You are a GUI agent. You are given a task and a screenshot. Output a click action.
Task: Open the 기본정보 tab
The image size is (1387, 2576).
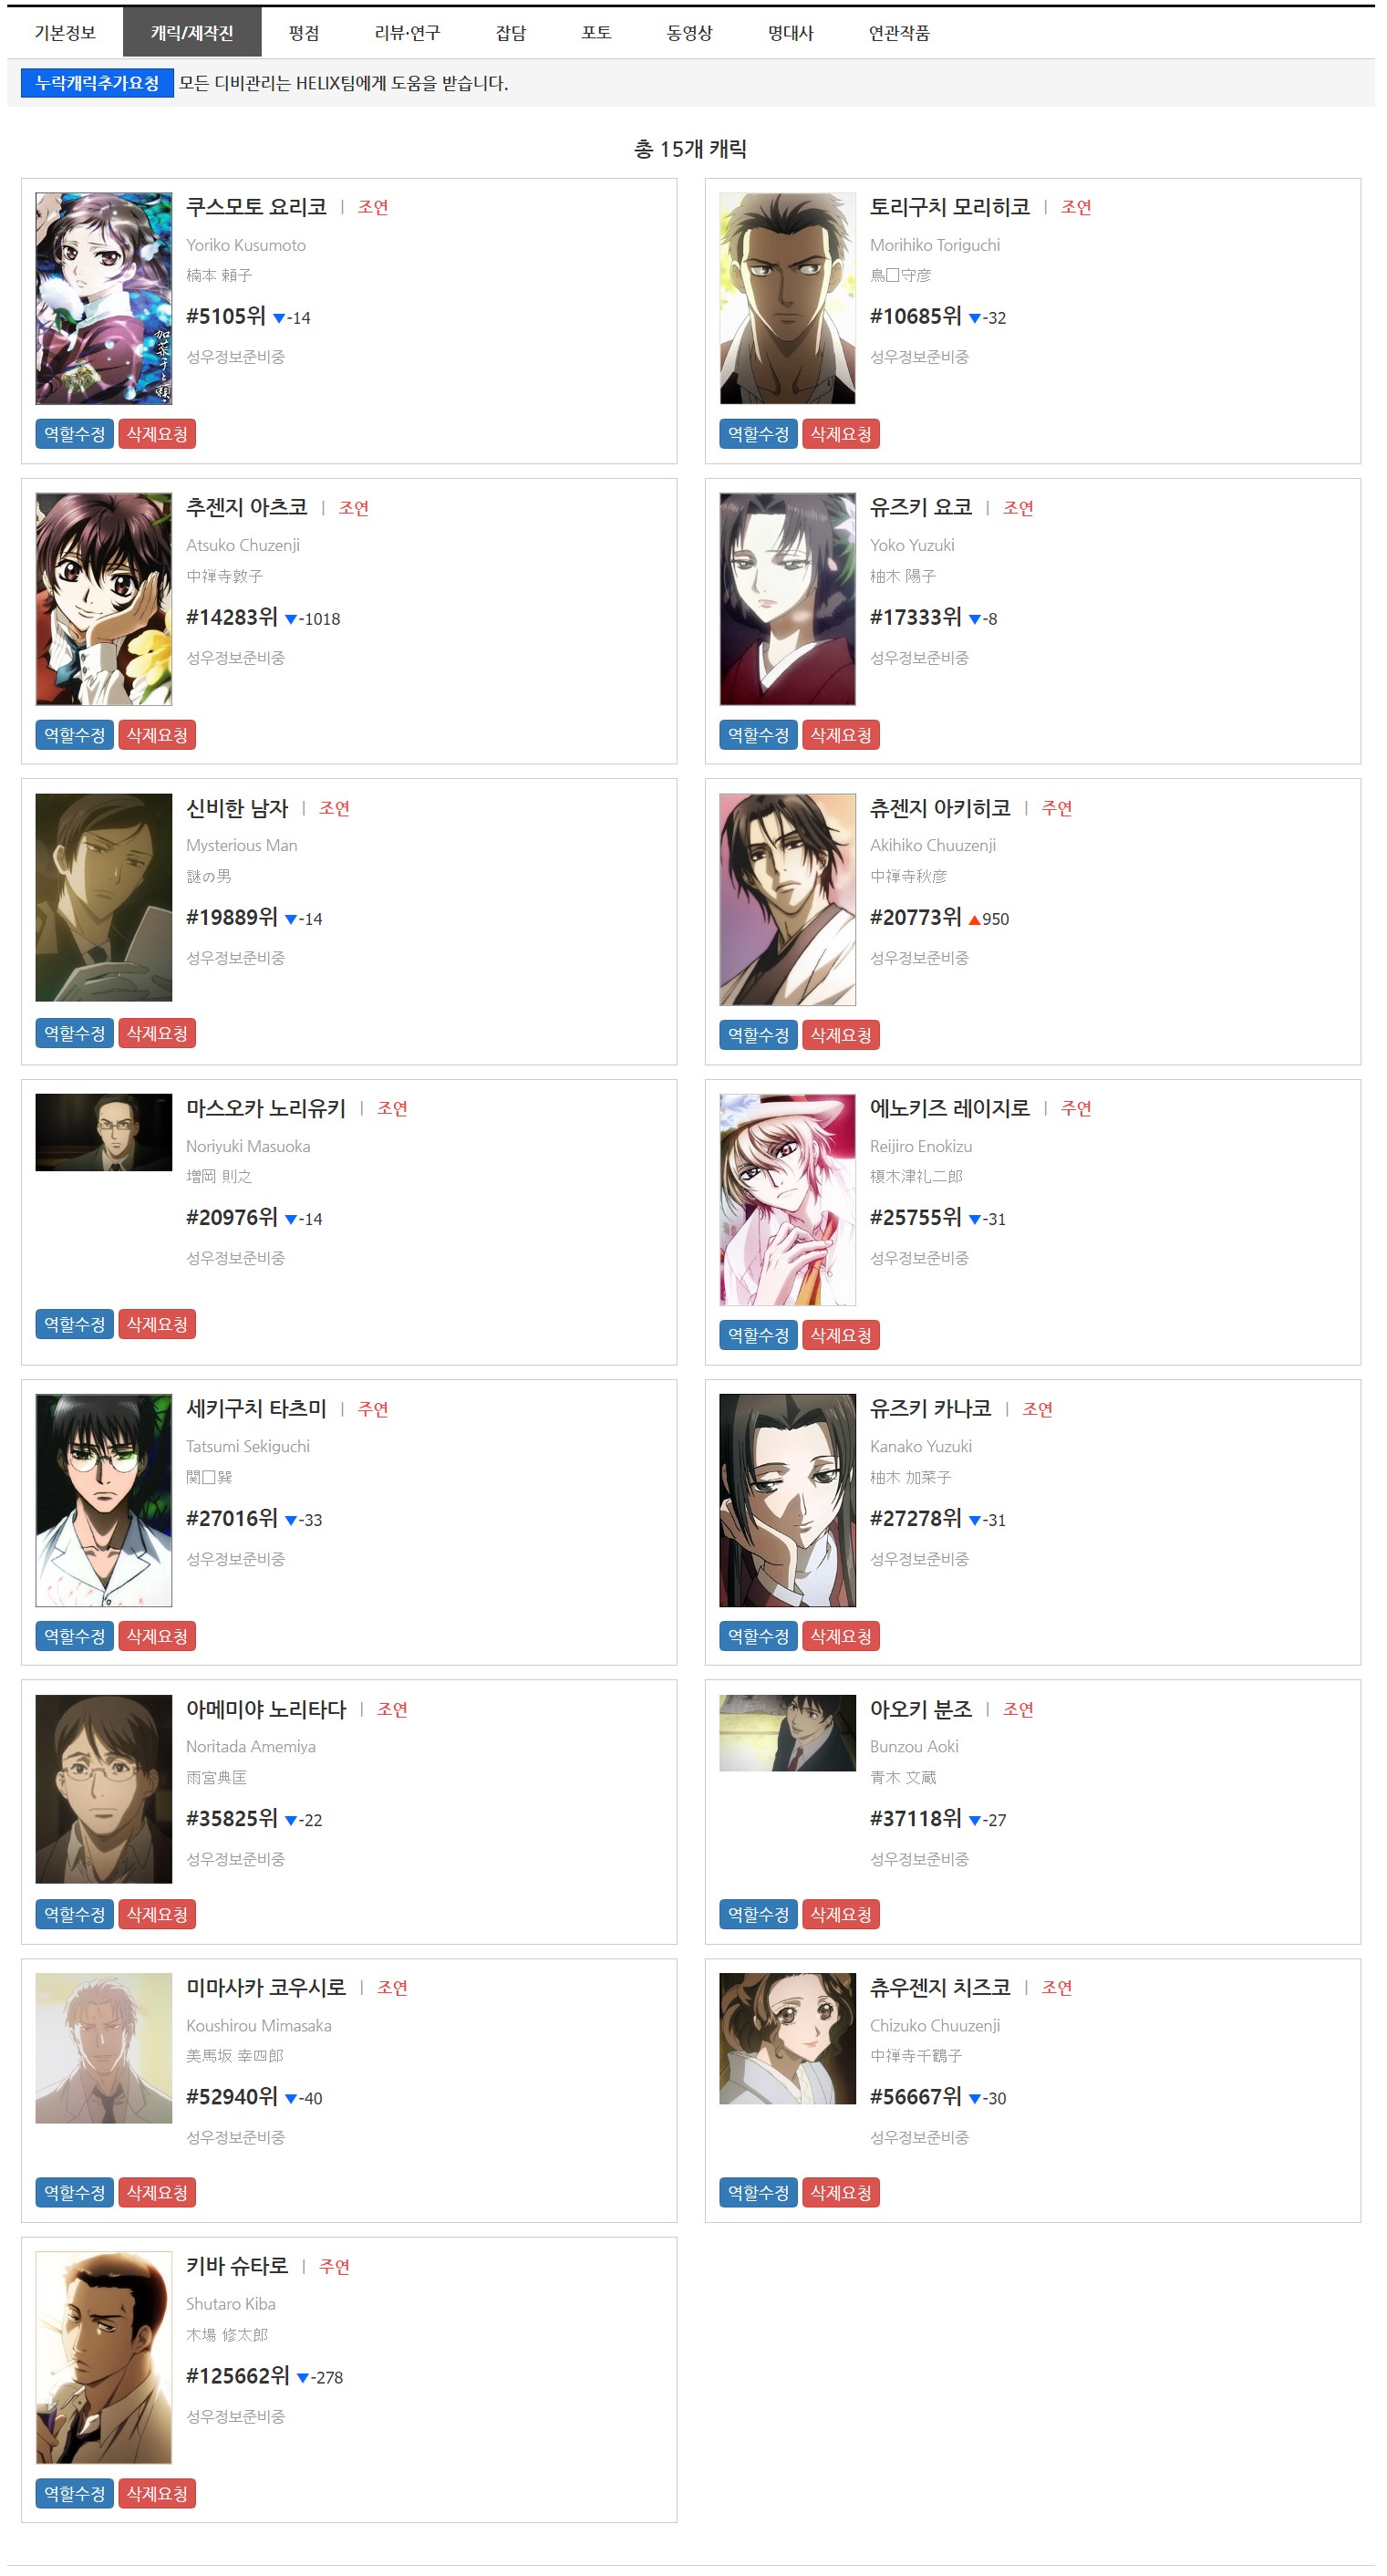(65, 33)
